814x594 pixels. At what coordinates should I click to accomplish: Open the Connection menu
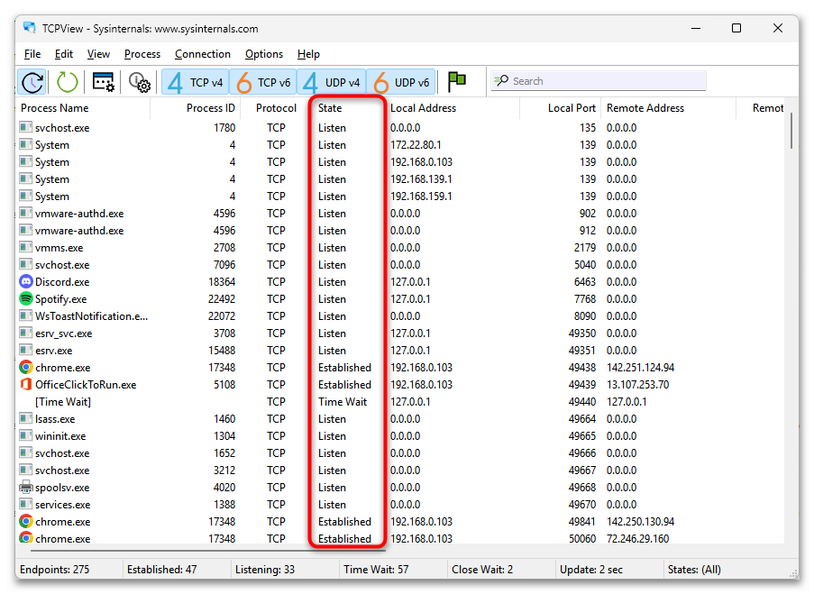click(203, 54)
